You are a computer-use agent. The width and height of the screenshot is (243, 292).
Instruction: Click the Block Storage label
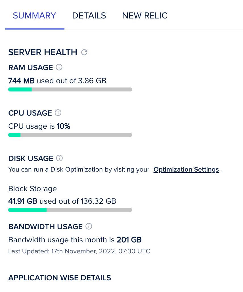point(32,189)
